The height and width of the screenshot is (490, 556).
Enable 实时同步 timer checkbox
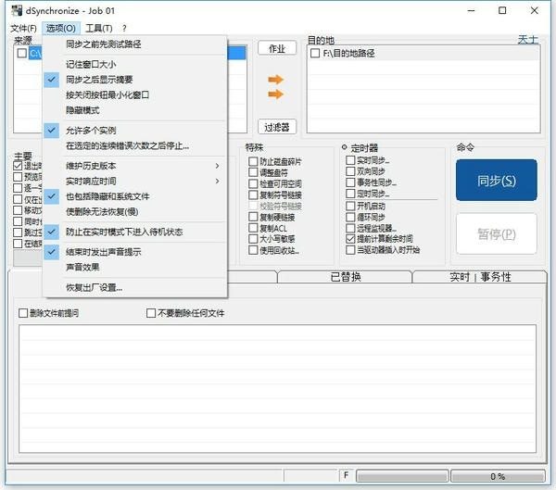[x=350, y=160]
